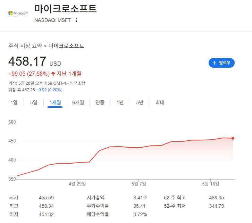252x223 pixels.
Task: Click the after-hours price 457.25
Action: coord(28,90)
